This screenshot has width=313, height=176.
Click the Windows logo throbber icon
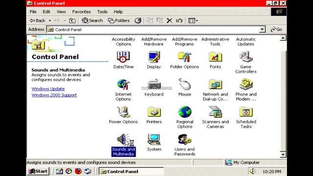point(279,12)
